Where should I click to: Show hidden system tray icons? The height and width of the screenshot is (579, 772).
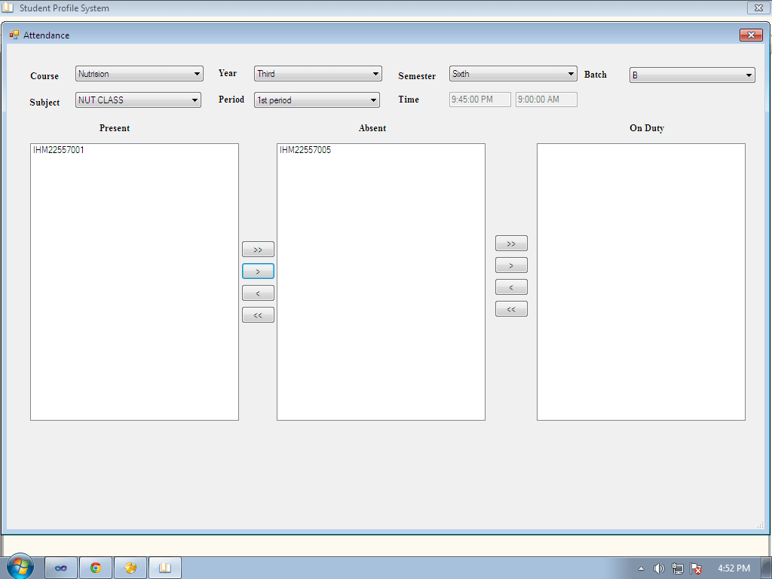[641, 568]
